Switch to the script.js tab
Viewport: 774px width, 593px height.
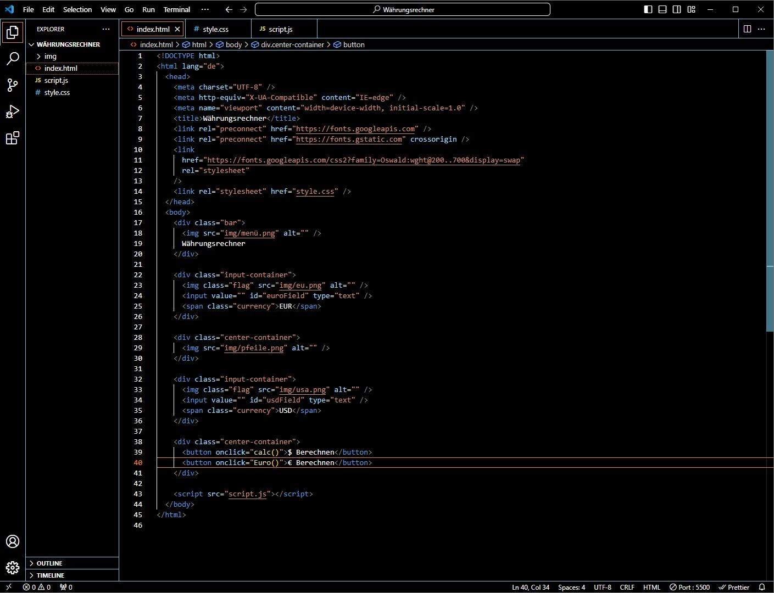pyautogui.click(x=284, y=29)
